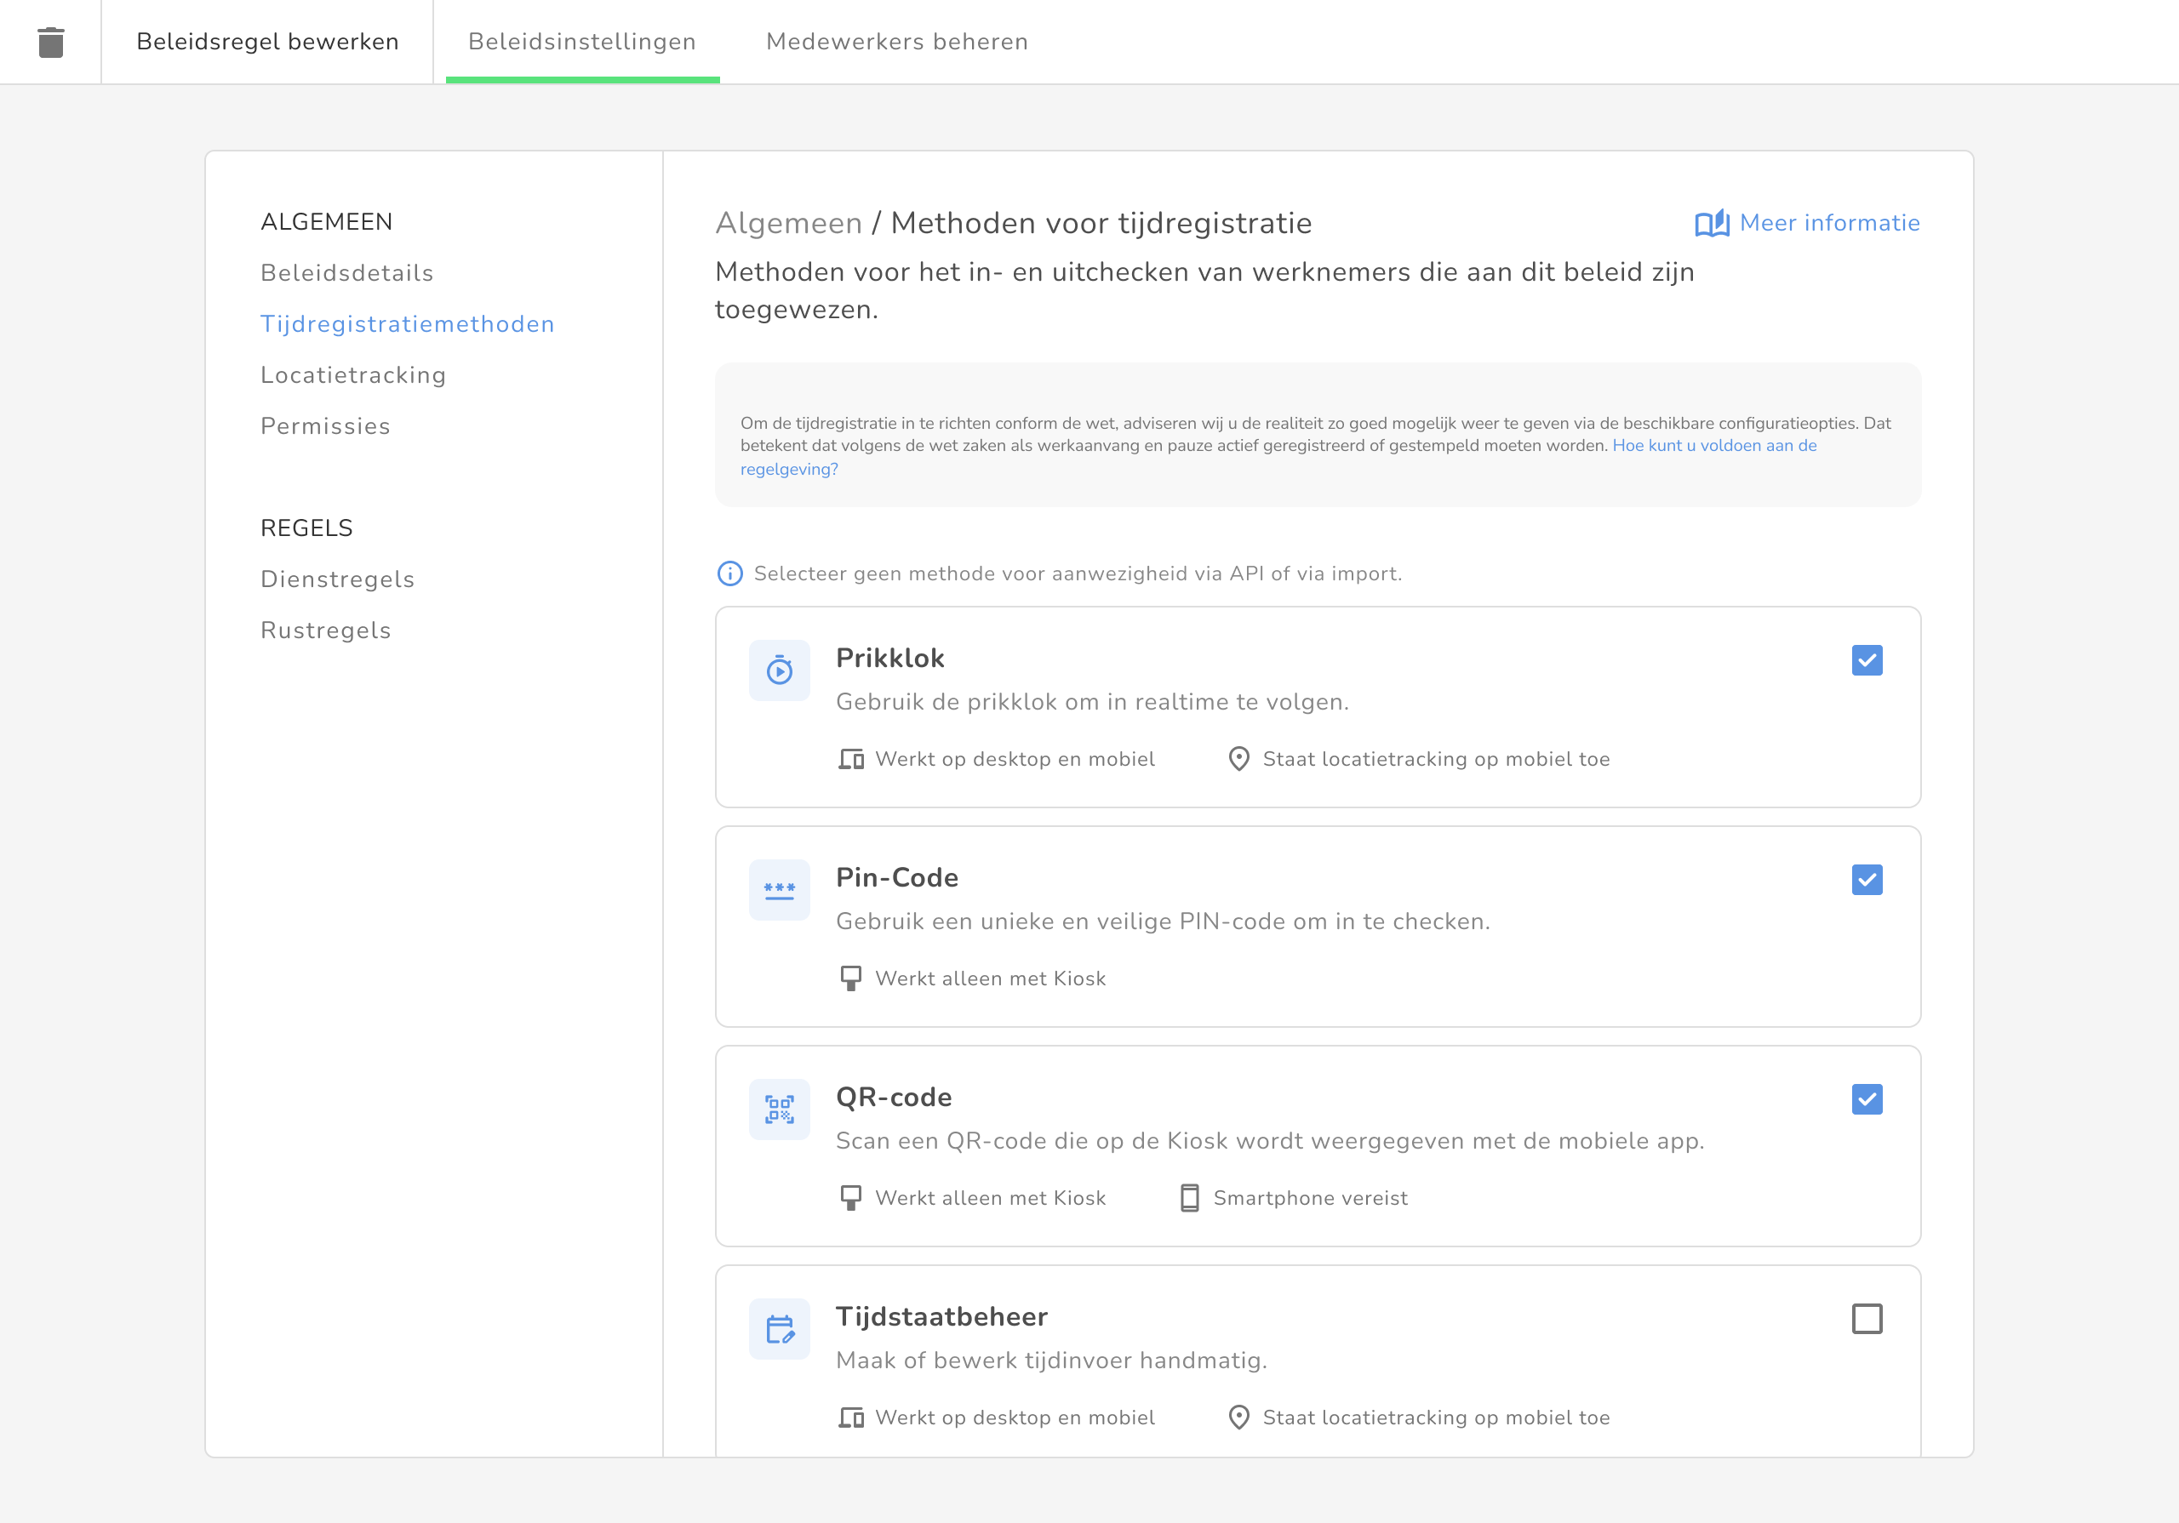Go to Locatietracking in sidebar

353,375
